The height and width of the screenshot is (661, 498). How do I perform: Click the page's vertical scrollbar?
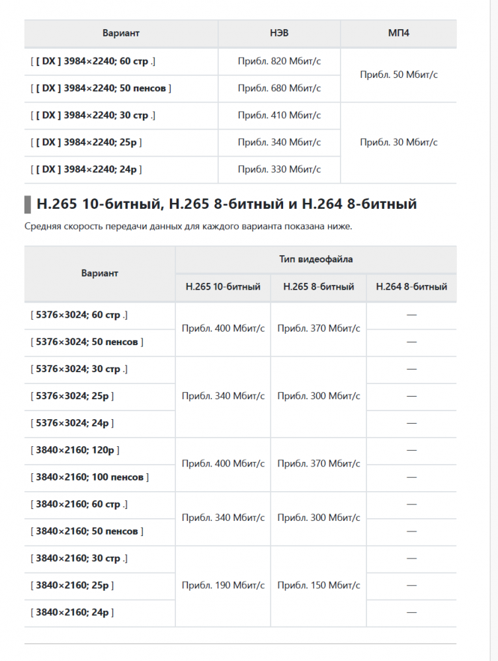pos(494,330)
